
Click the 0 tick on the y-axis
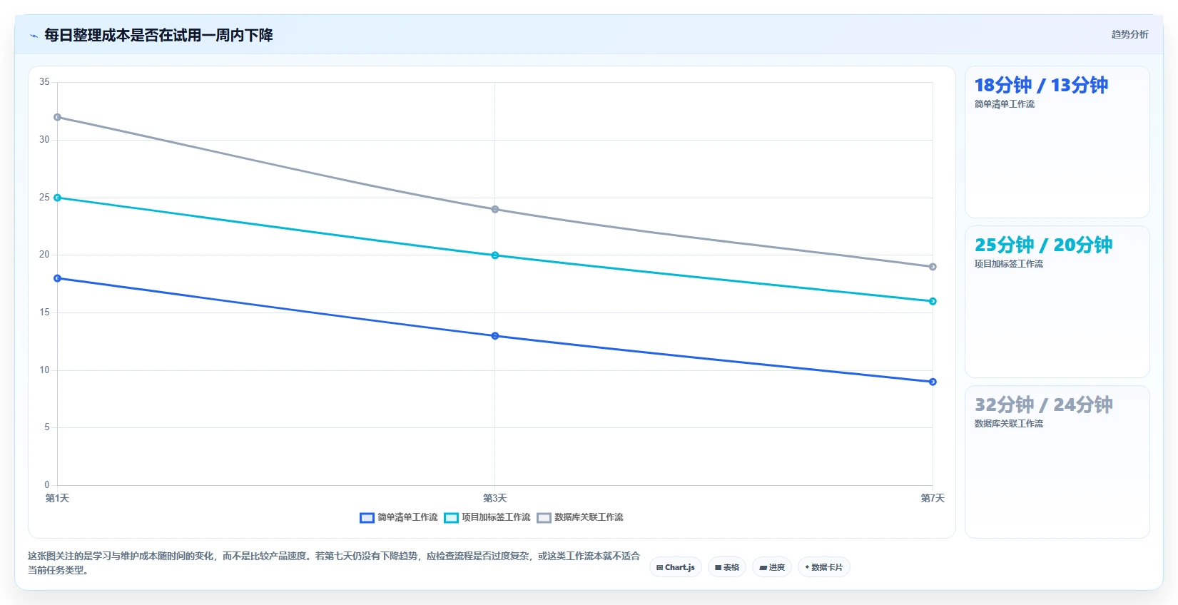47,485
